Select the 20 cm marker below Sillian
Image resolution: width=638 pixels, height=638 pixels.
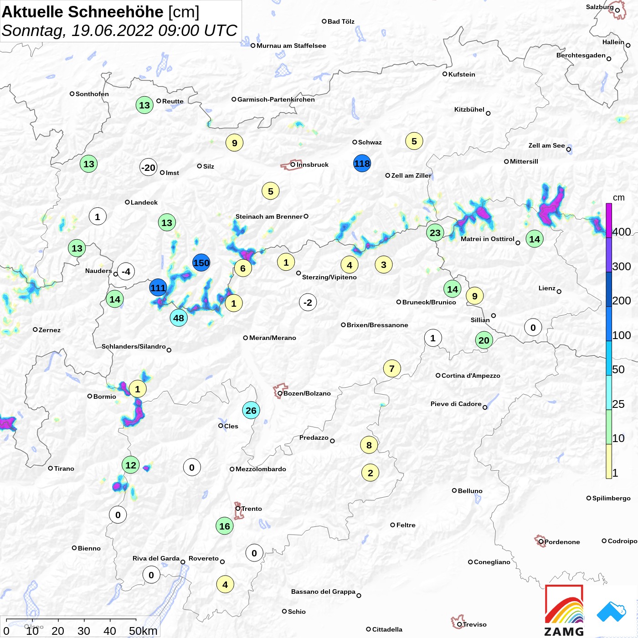pos(484,340)
